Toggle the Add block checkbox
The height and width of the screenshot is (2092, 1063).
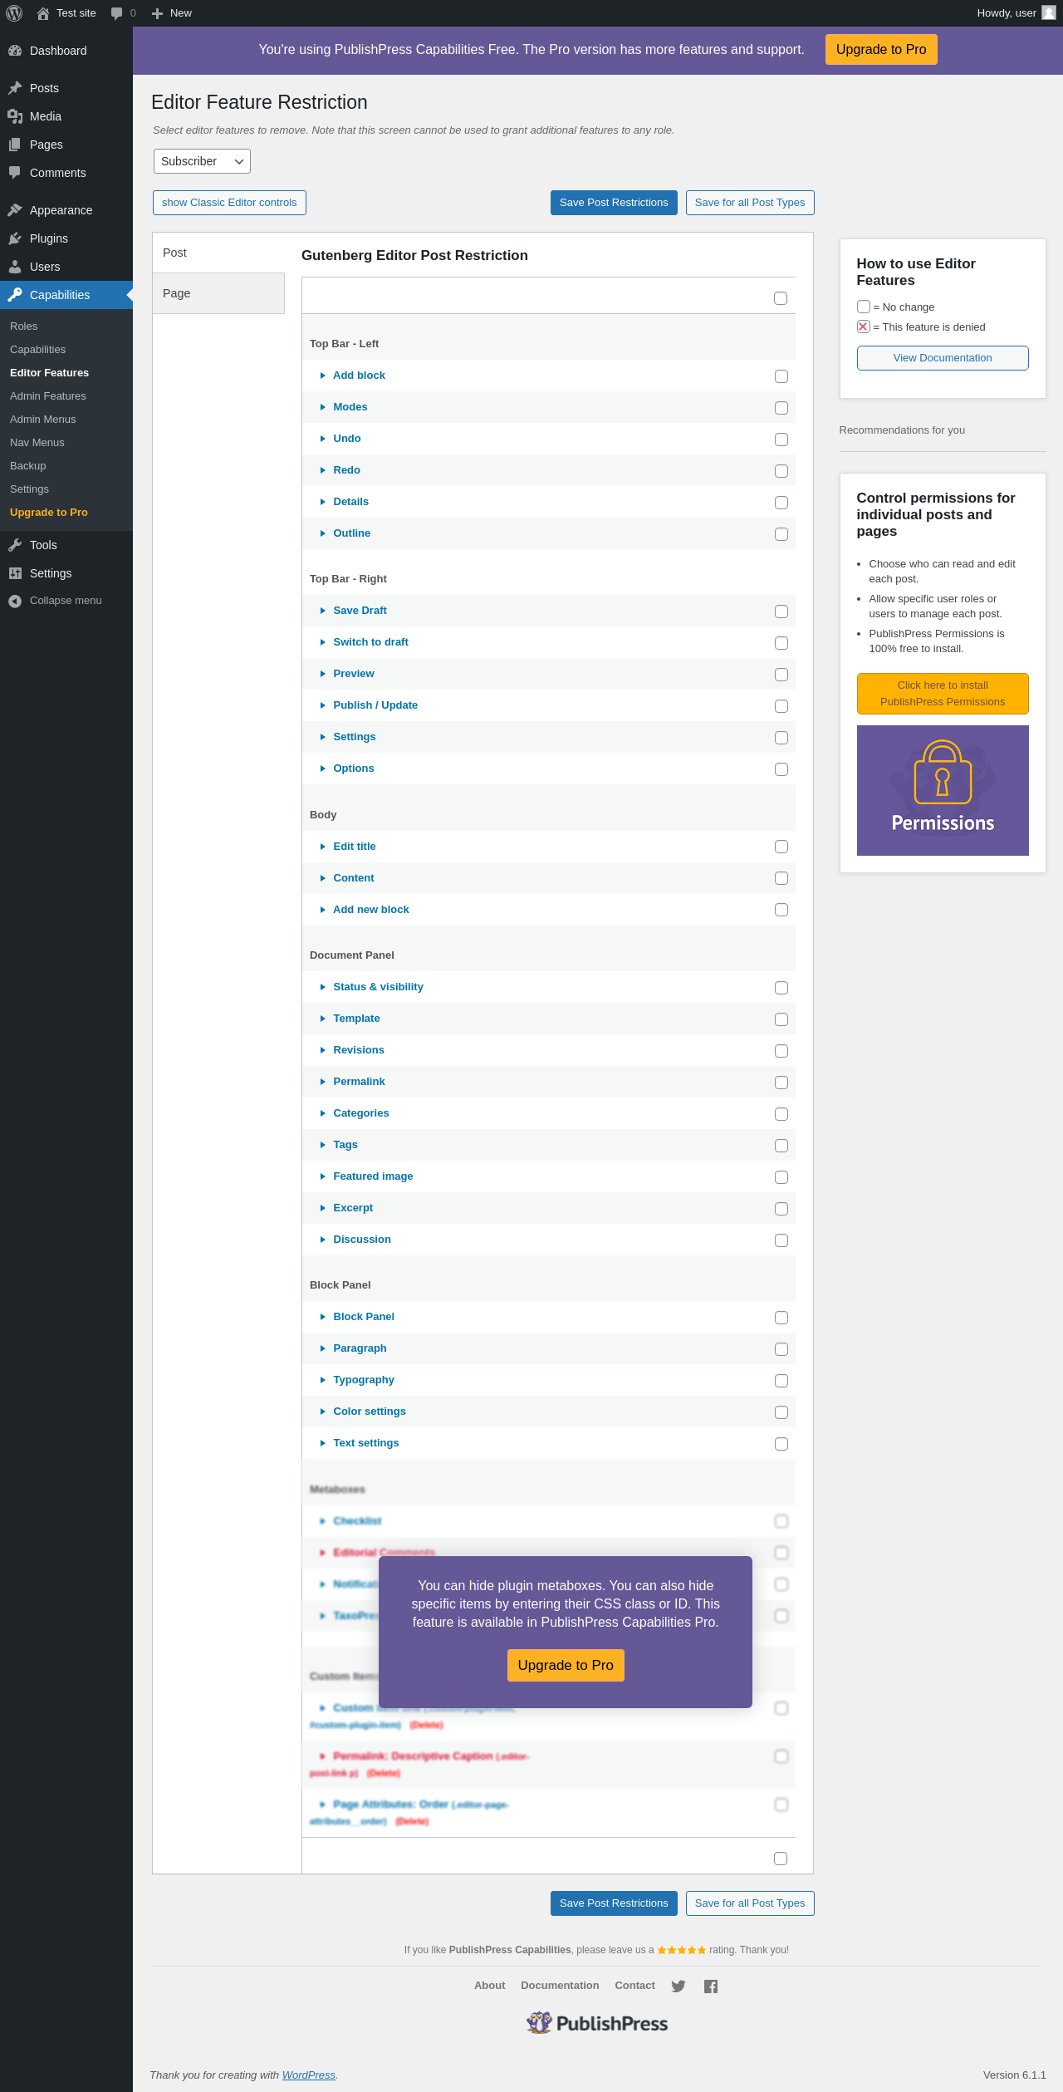(781, 376)
